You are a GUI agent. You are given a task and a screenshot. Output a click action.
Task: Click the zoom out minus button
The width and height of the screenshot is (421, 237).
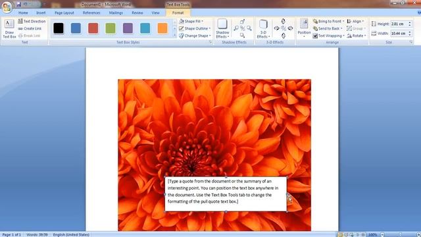coord(382,234)
